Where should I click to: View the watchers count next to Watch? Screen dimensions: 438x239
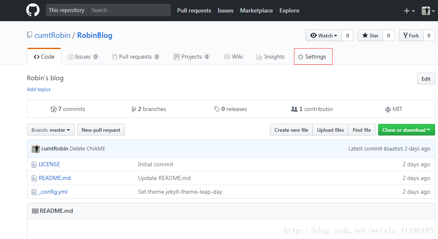click(348, 35)
